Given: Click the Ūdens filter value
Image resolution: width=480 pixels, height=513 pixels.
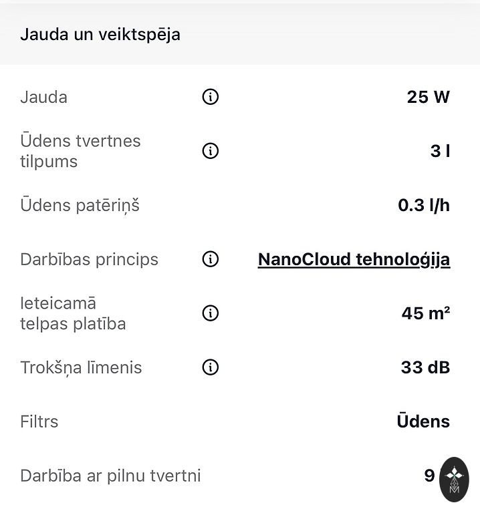Looking at the screenshot, I should coord(423,421).
